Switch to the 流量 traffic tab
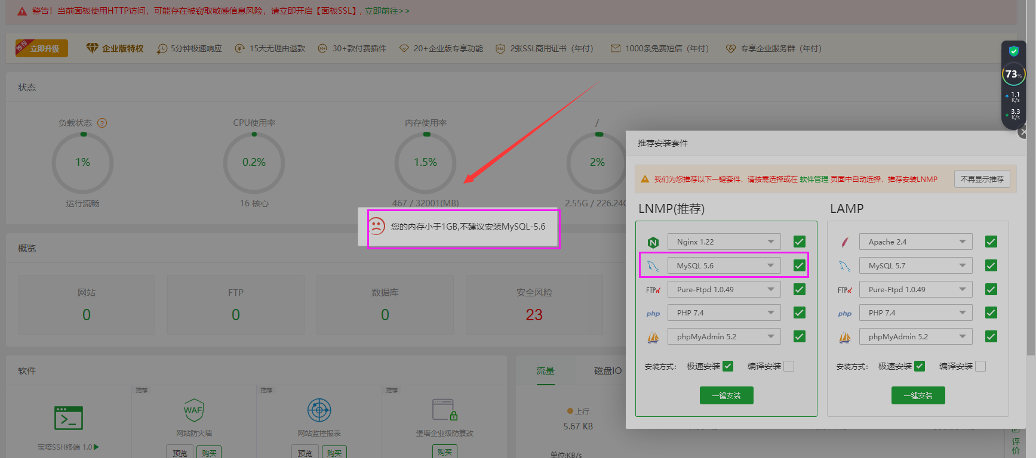1036x458 pixels. tap(545, 370)
